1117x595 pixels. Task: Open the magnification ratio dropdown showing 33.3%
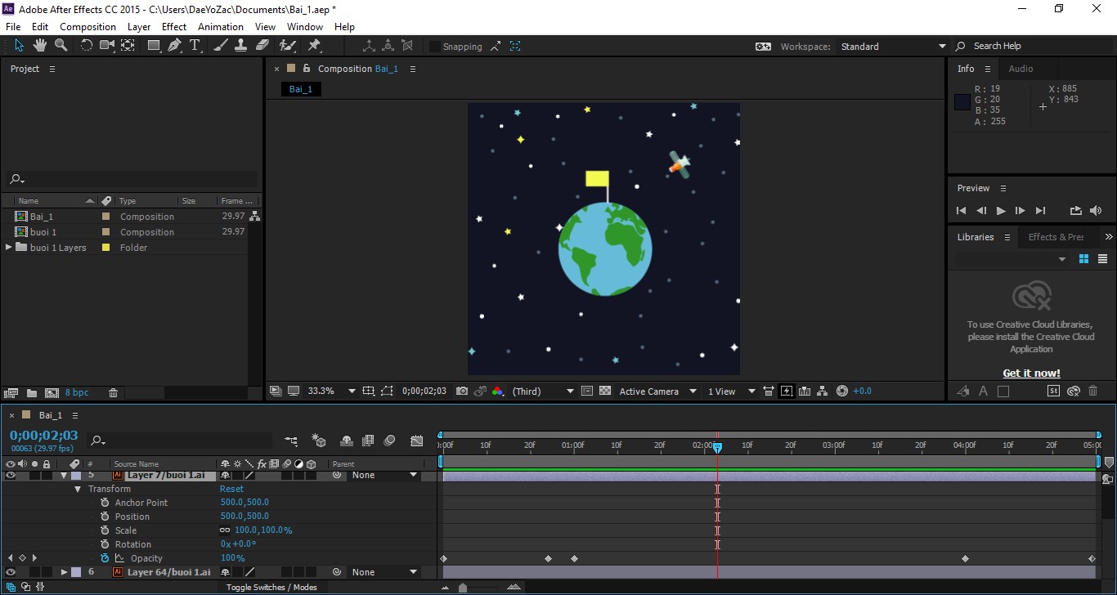pos(331,391)
